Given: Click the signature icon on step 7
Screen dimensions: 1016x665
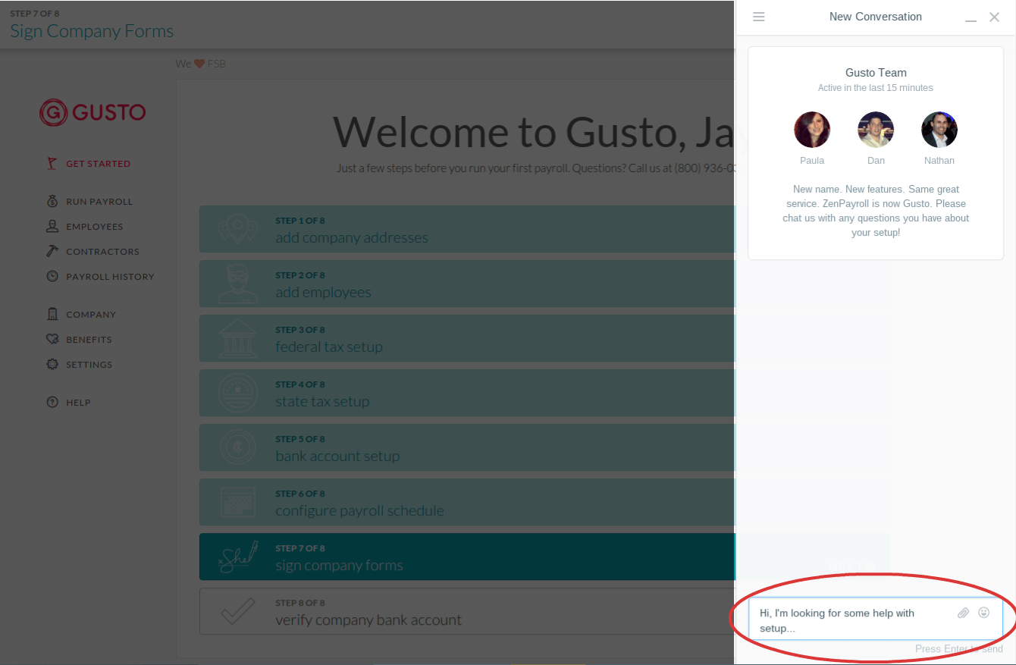Looking at the screenshot, I should click(x=238, y=557).
